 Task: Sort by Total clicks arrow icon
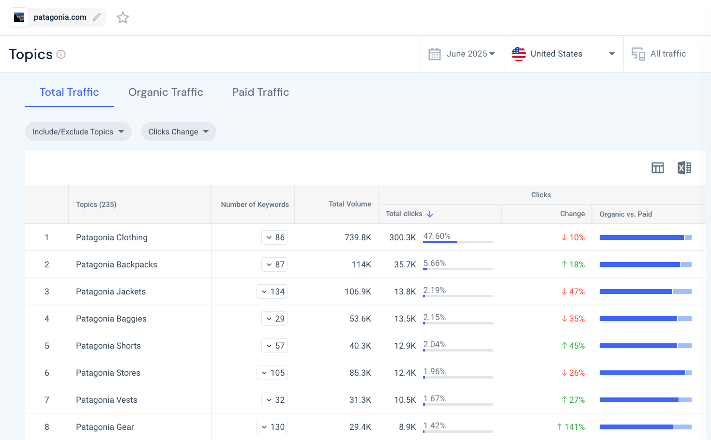coord(430,214)
